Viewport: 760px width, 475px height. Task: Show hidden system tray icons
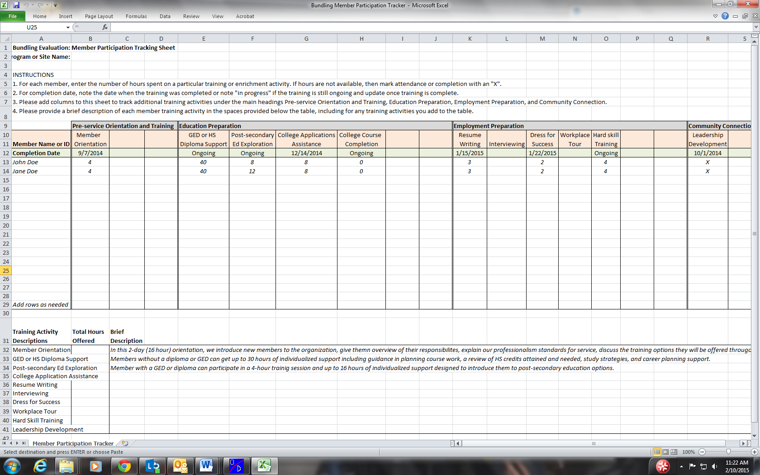681,466
